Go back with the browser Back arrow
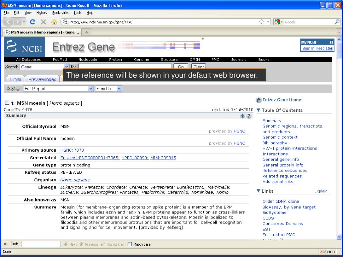This screenshot has width=343, height=257. point(8,22)
